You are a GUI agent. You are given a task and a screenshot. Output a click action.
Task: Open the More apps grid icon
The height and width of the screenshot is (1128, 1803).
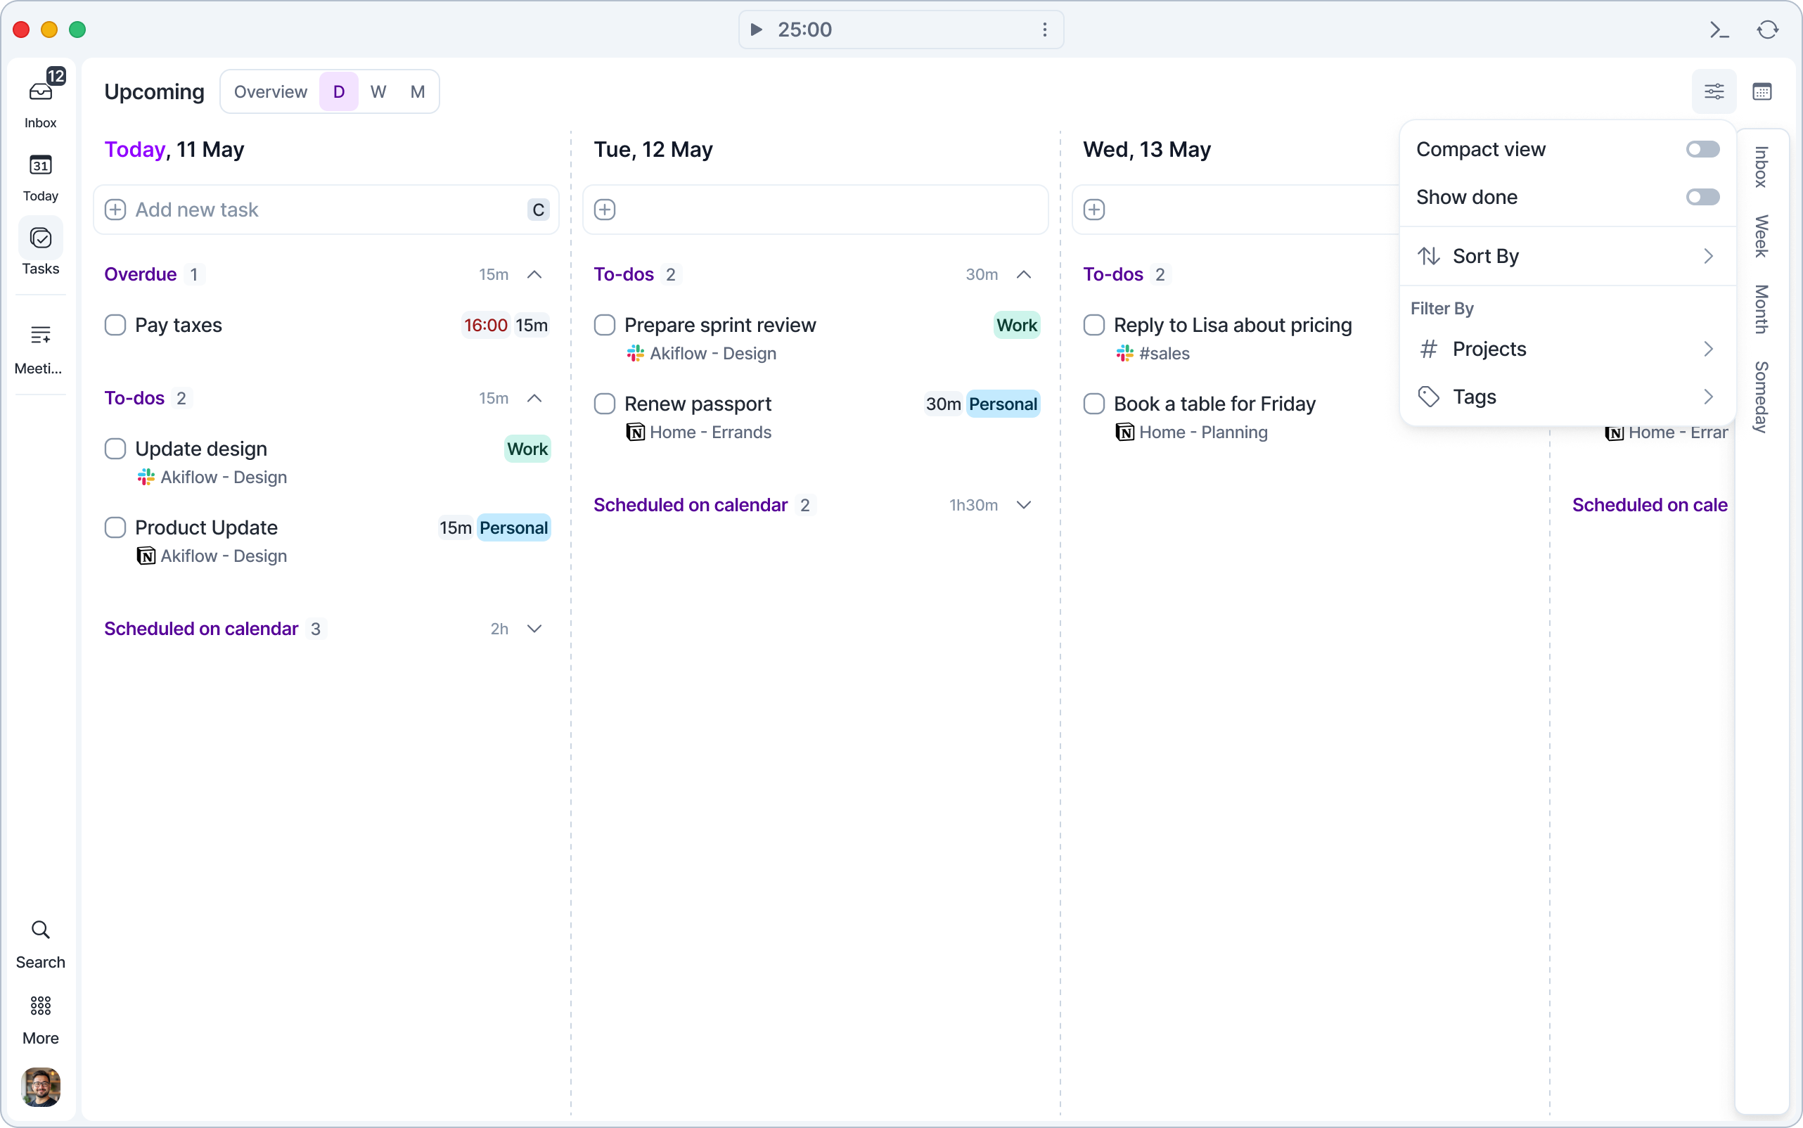coord(40,1006)
